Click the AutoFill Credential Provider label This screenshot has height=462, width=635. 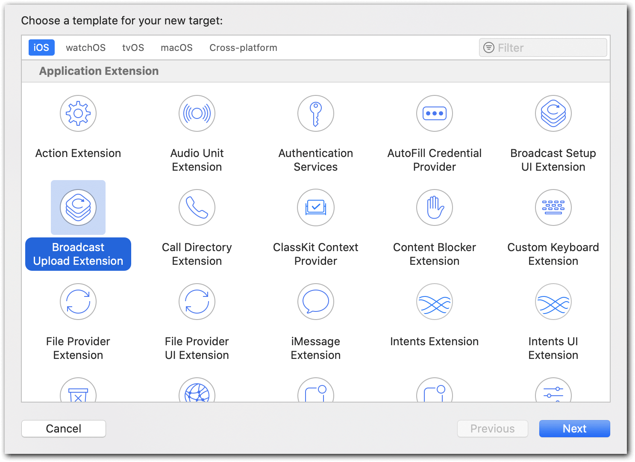[x=435, y=160]
